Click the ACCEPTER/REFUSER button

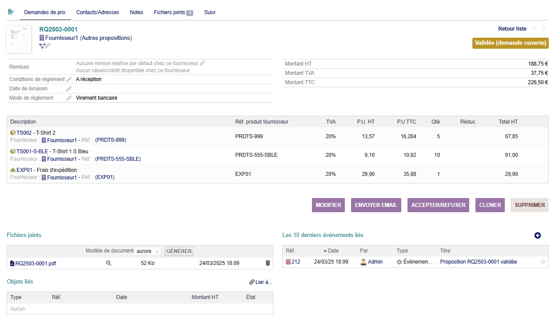pyautogui.click(x=438, y=205)
